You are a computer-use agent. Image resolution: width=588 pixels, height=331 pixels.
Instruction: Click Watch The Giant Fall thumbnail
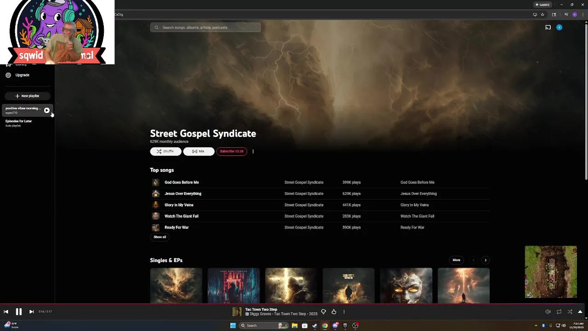[156, 216]
